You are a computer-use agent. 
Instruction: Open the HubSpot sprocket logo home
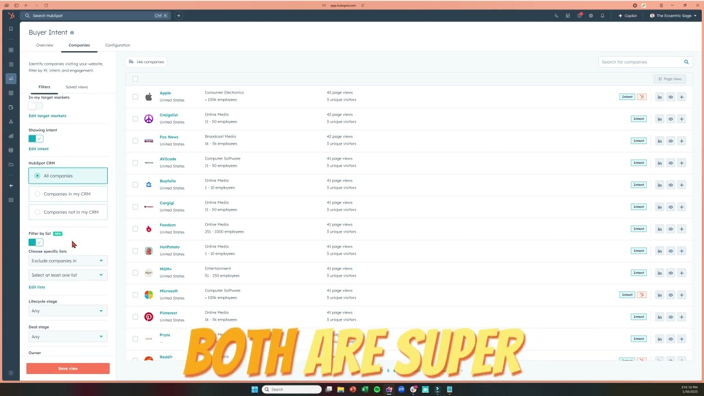click(10, 15)
